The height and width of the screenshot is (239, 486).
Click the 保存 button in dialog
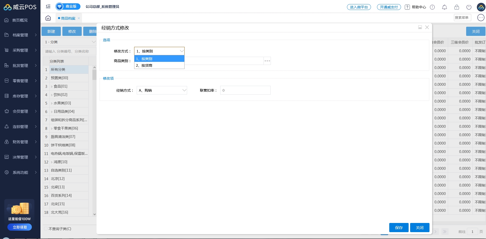pos(398,228)
